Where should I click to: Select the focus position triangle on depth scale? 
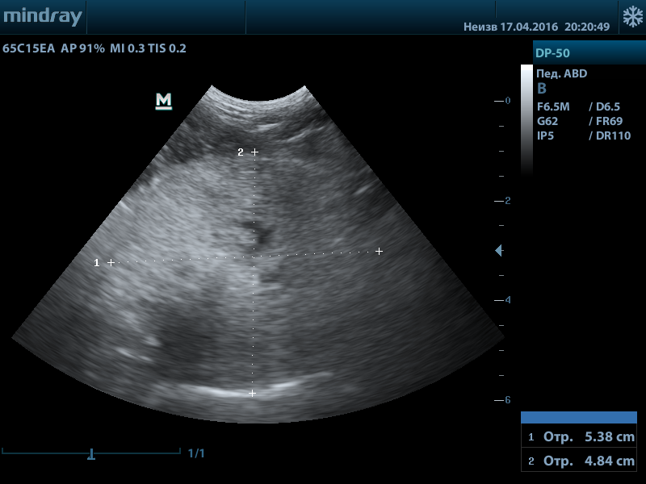(x=499, y=251)
